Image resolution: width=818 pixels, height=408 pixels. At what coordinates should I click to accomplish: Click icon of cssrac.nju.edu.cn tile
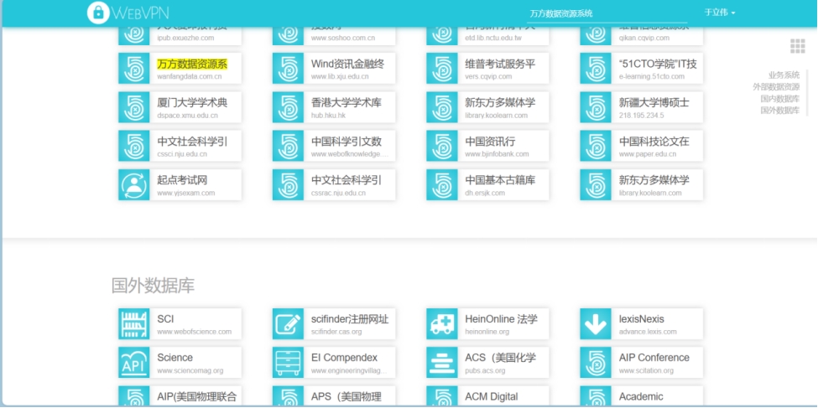[288, 184]
